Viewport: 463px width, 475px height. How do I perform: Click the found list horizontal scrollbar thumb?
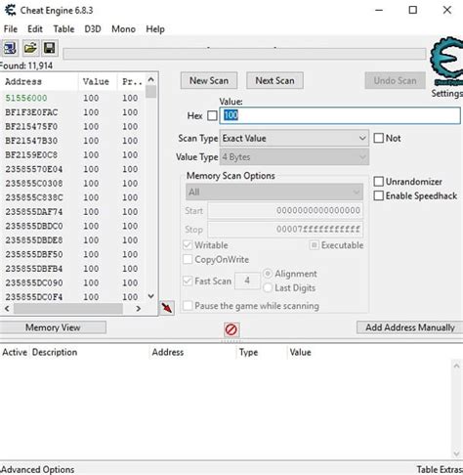(68, 308)
